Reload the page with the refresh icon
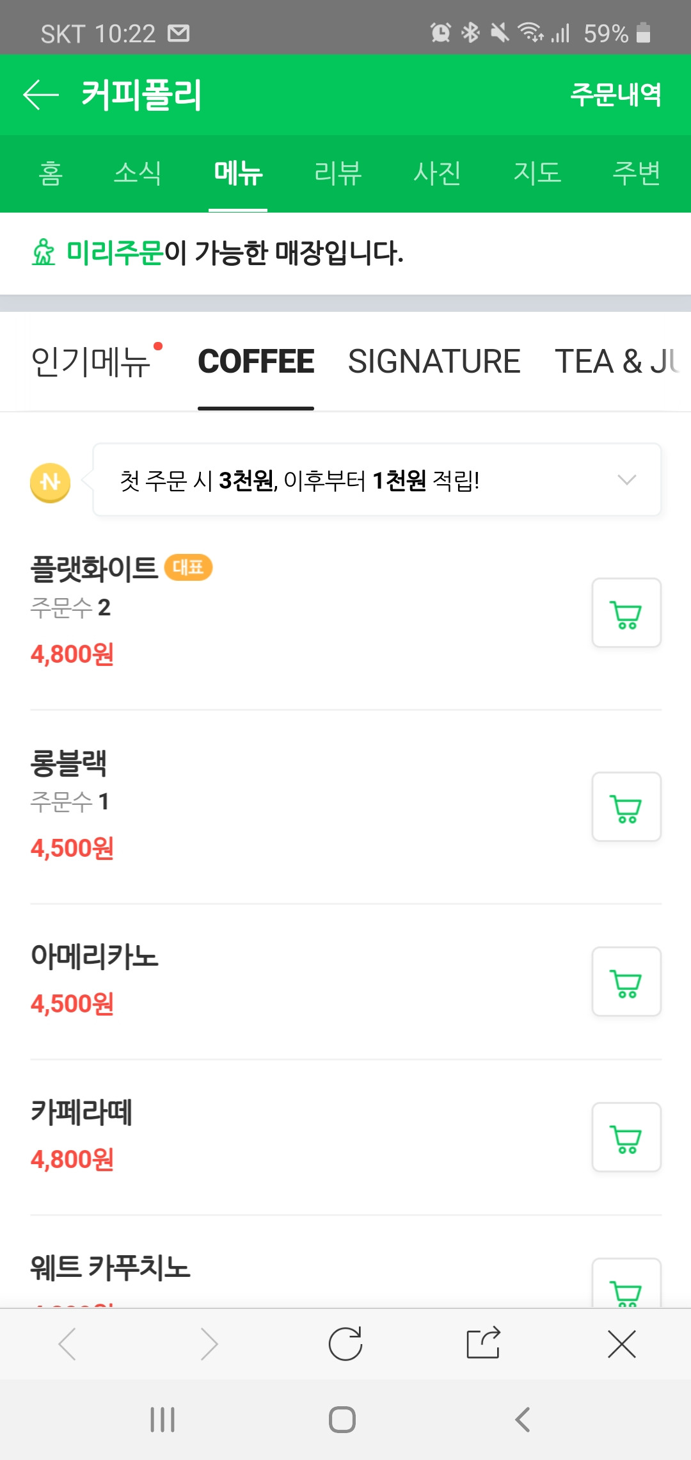This screenshot has width=691, height=1460. pos(345,1343)
